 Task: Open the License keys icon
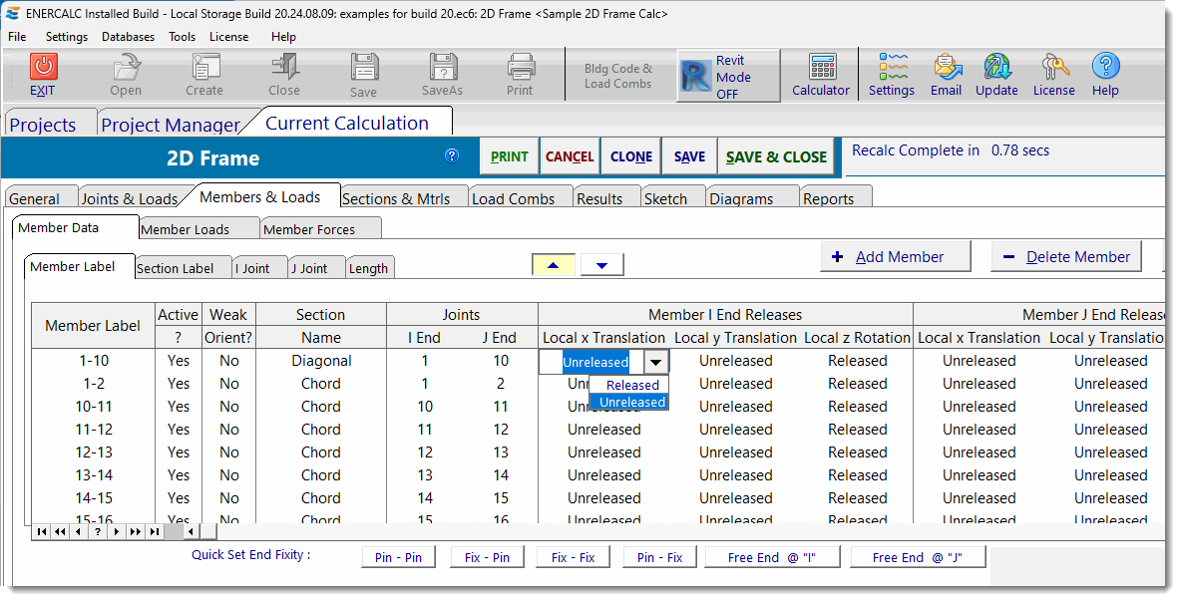[1053, 68]
